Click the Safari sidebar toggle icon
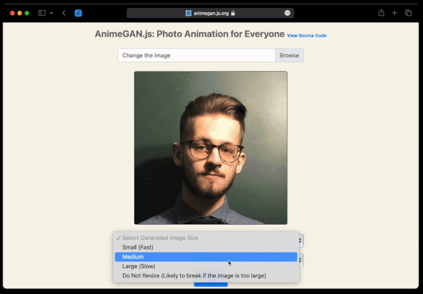The height and width of the screenshot is (294, 423). (42, 13)
